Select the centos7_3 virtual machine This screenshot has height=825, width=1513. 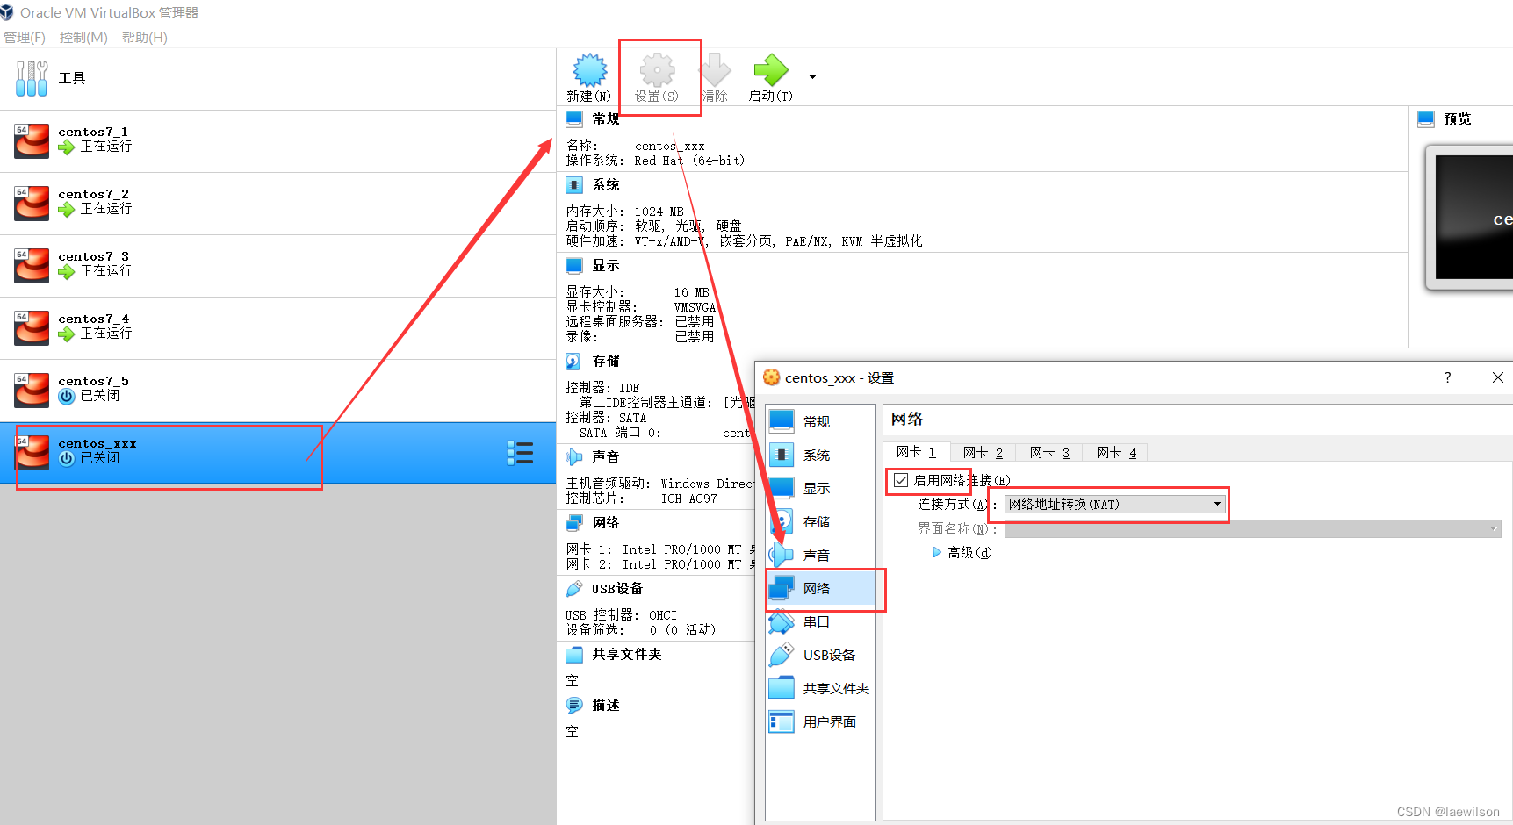pos(277,266)
